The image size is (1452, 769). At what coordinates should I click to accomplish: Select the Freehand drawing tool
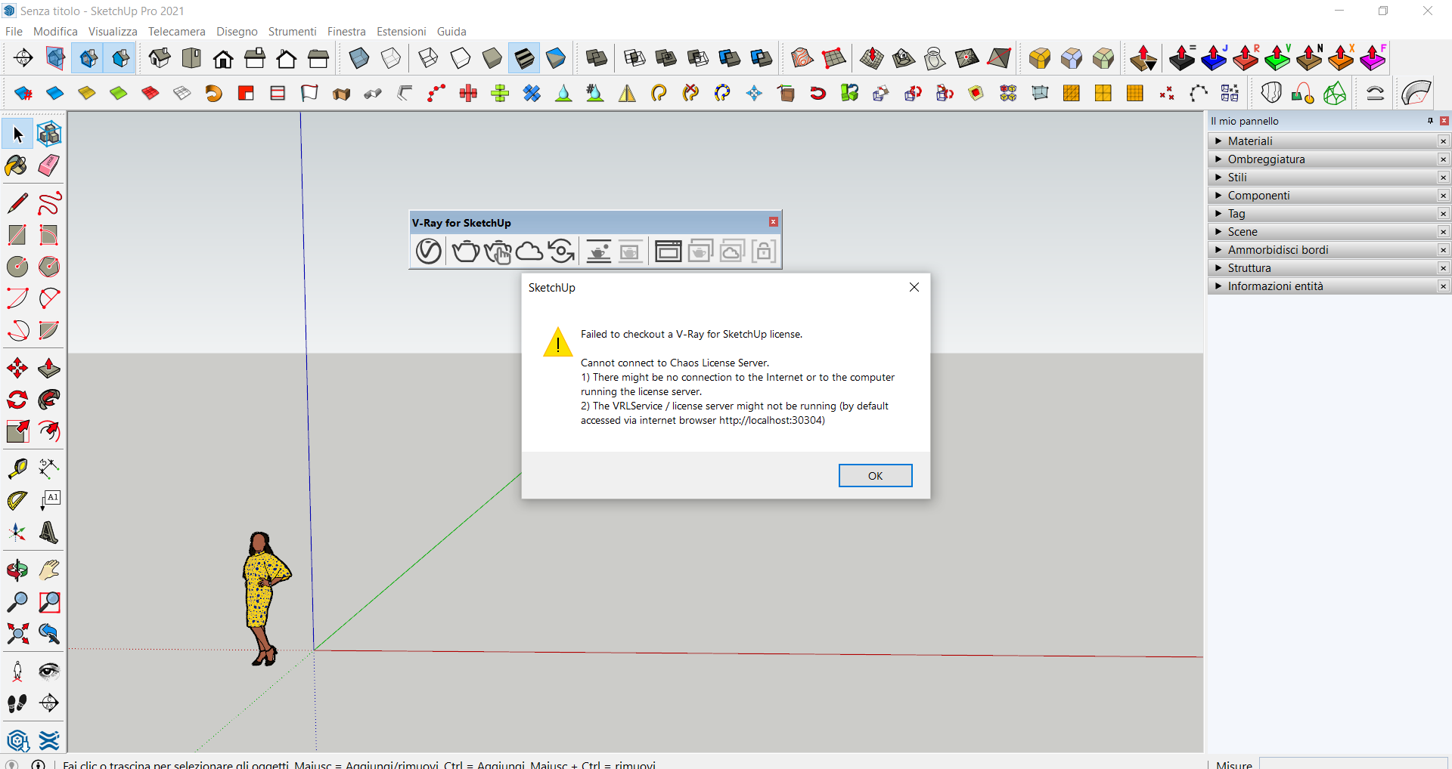[49, 203]
